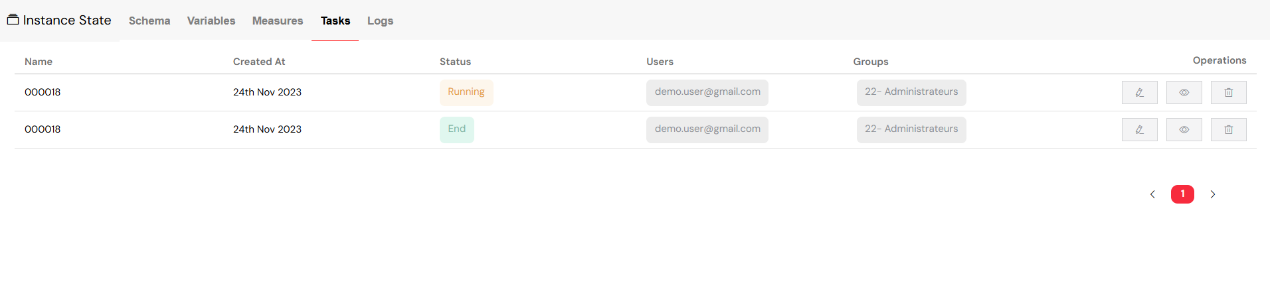Click the End status badge

point(457,129)
